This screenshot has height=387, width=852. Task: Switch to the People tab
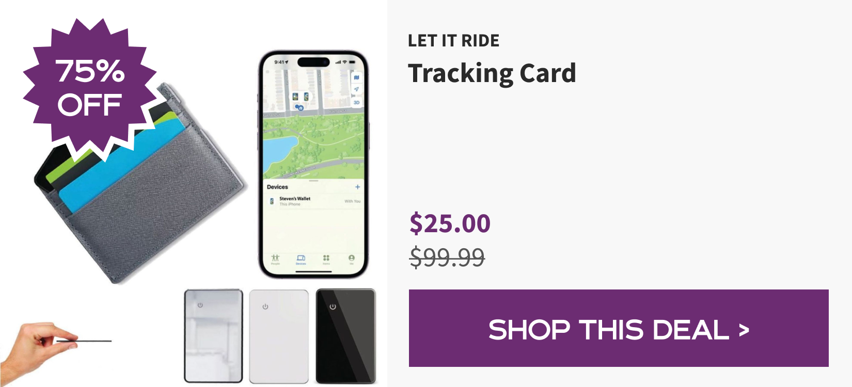(x=275, y=259)
